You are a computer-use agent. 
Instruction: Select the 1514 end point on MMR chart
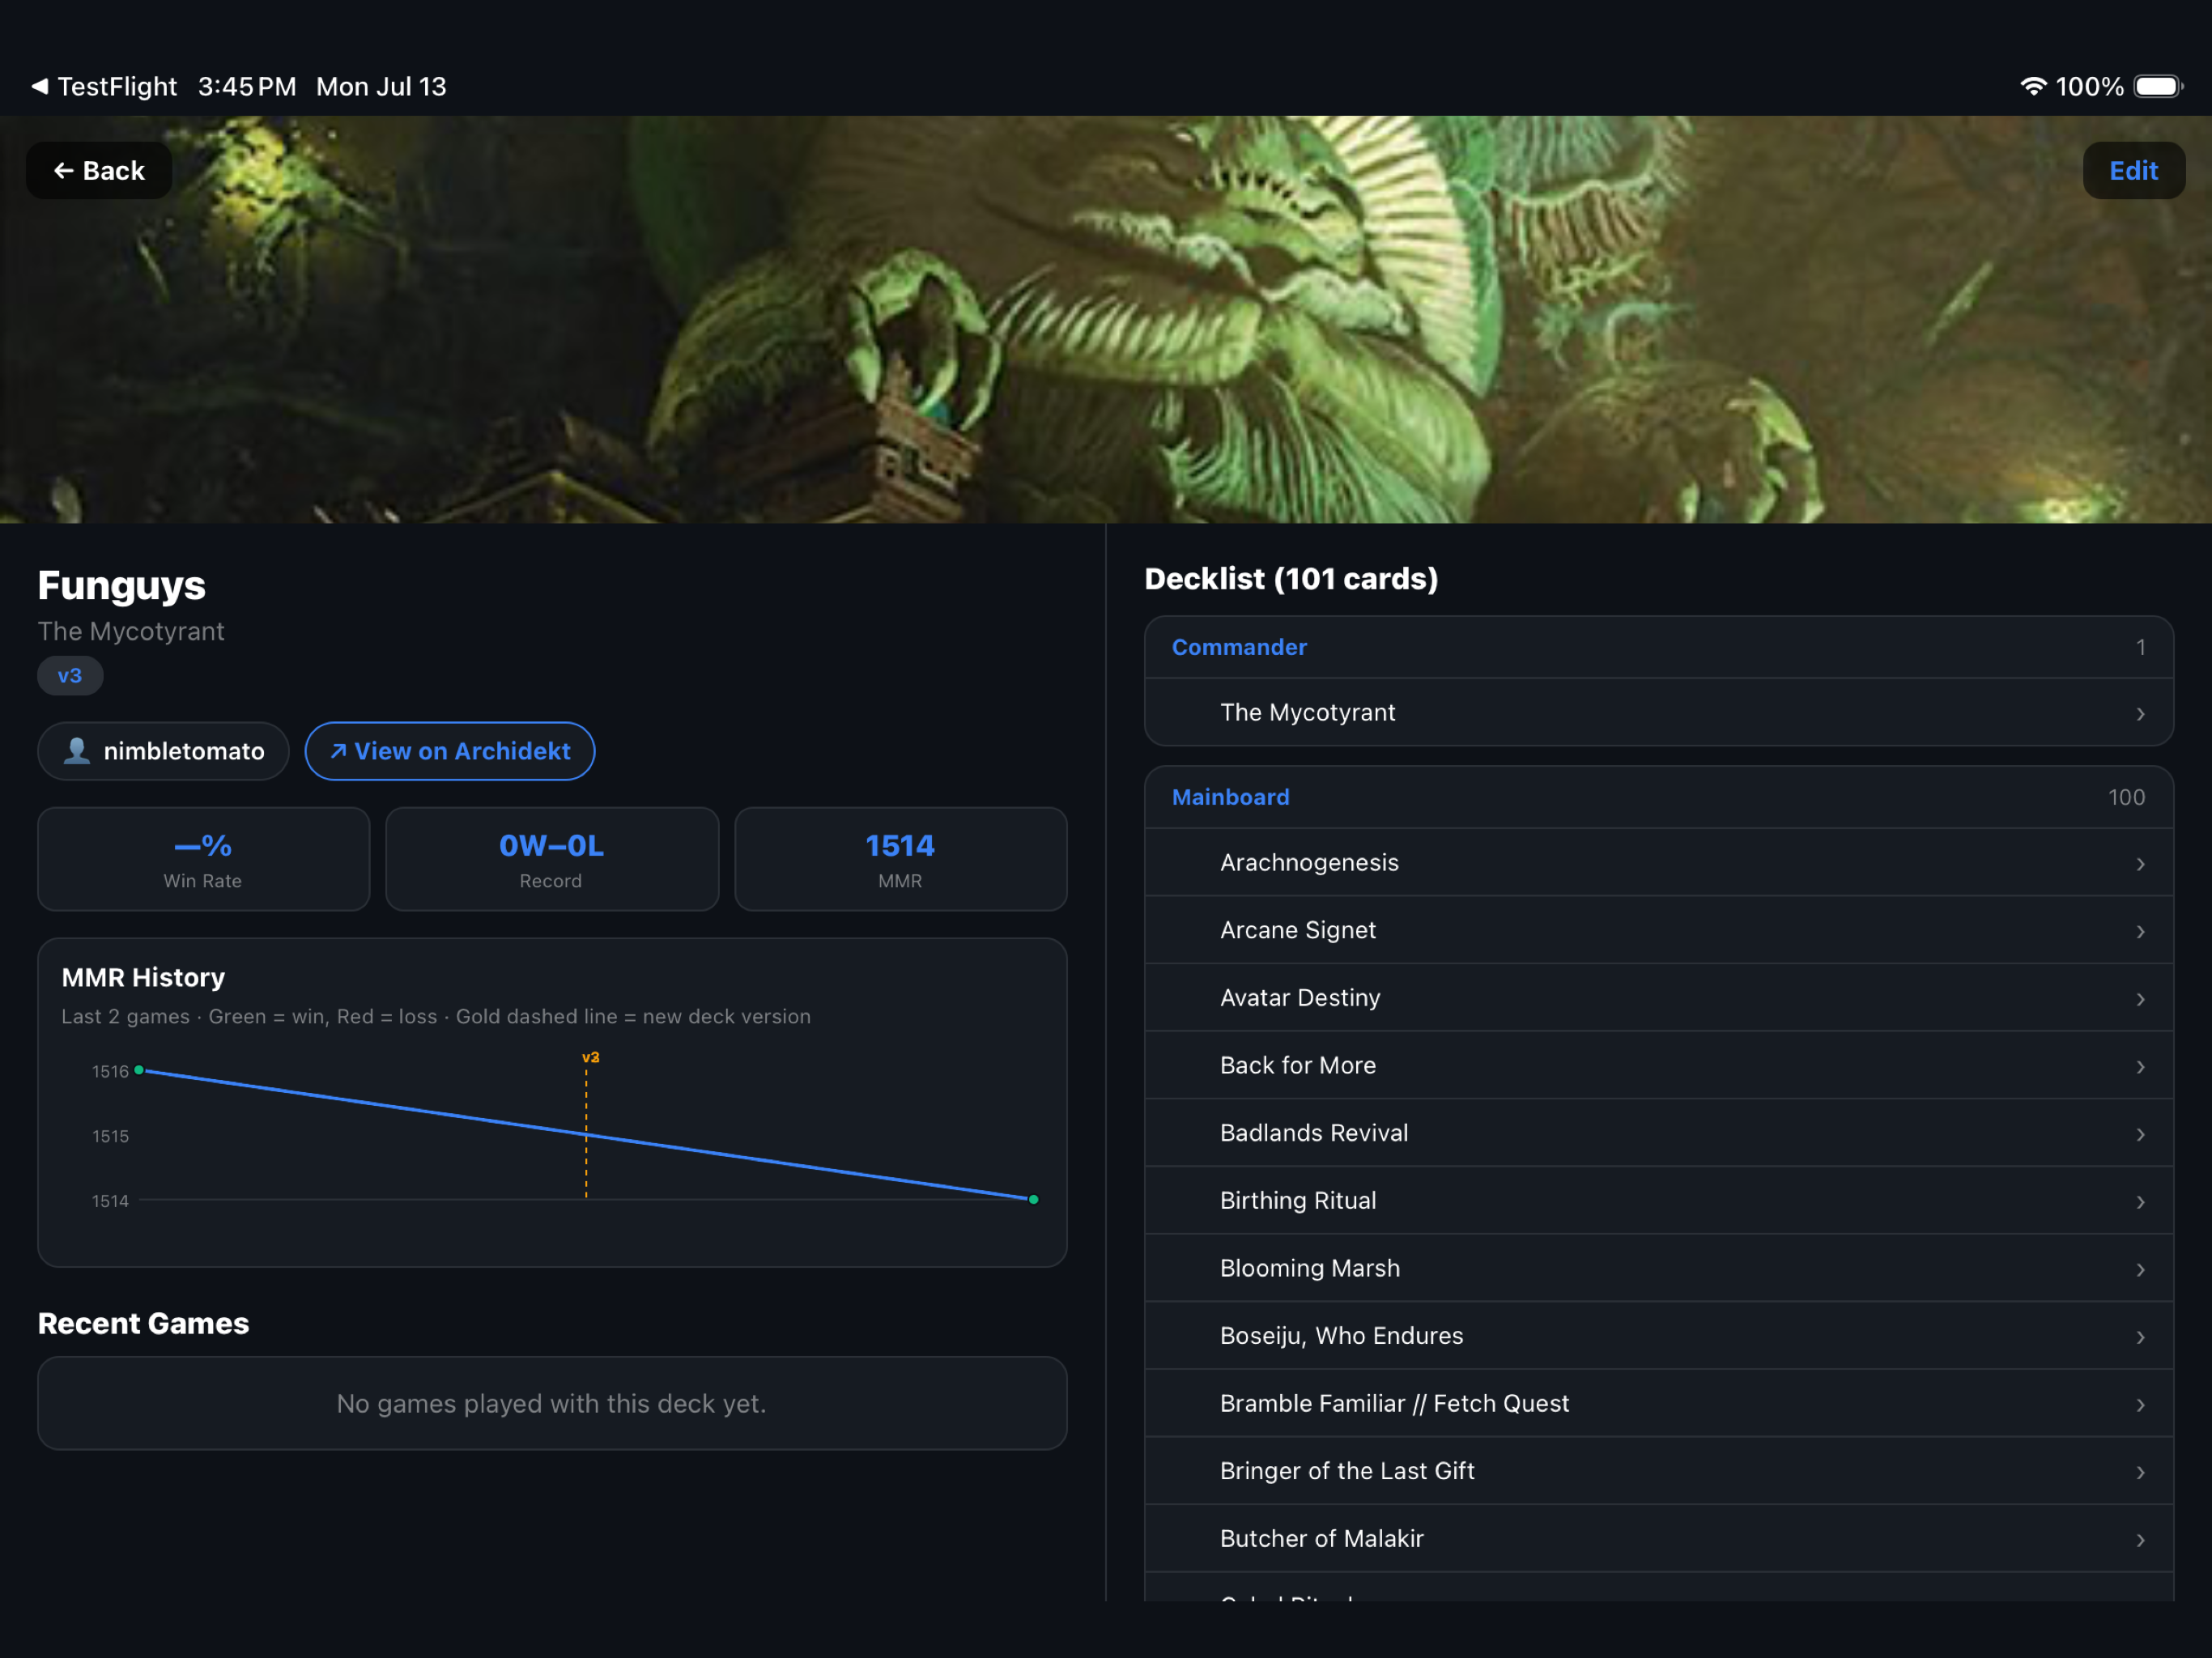coord(1033,1199)
